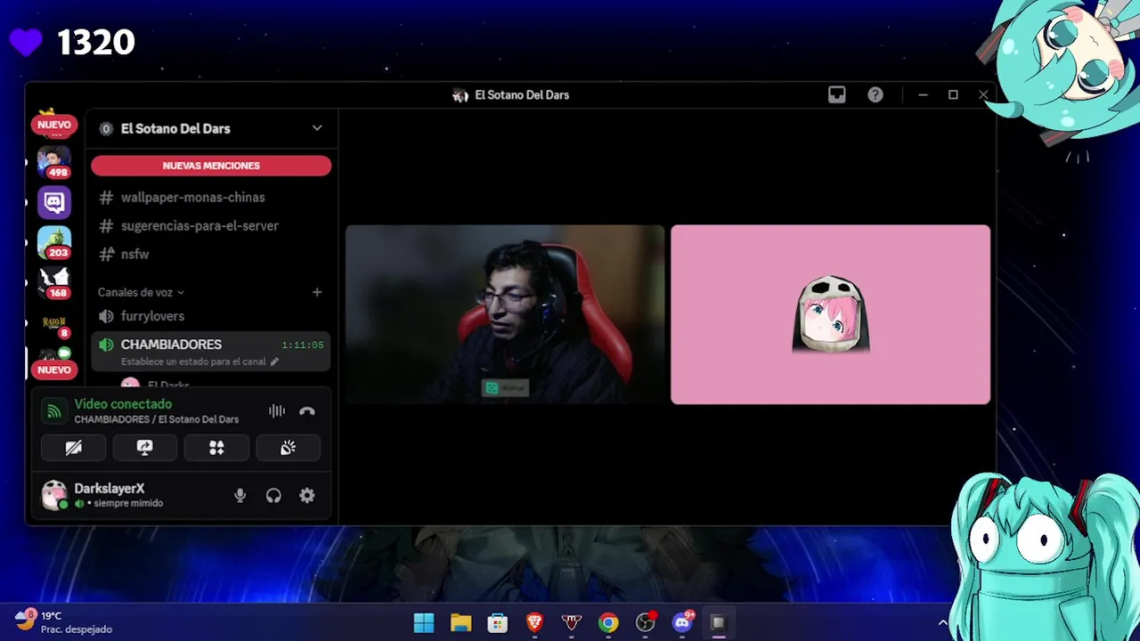This screenshot has width=1140, height=641.
Task: Show hidden system tray icons
Action: pos(942,623)
